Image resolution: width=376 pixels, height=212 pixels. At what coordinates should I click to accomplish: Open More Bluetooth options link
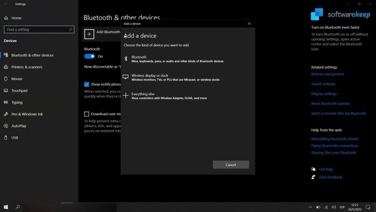330,104
